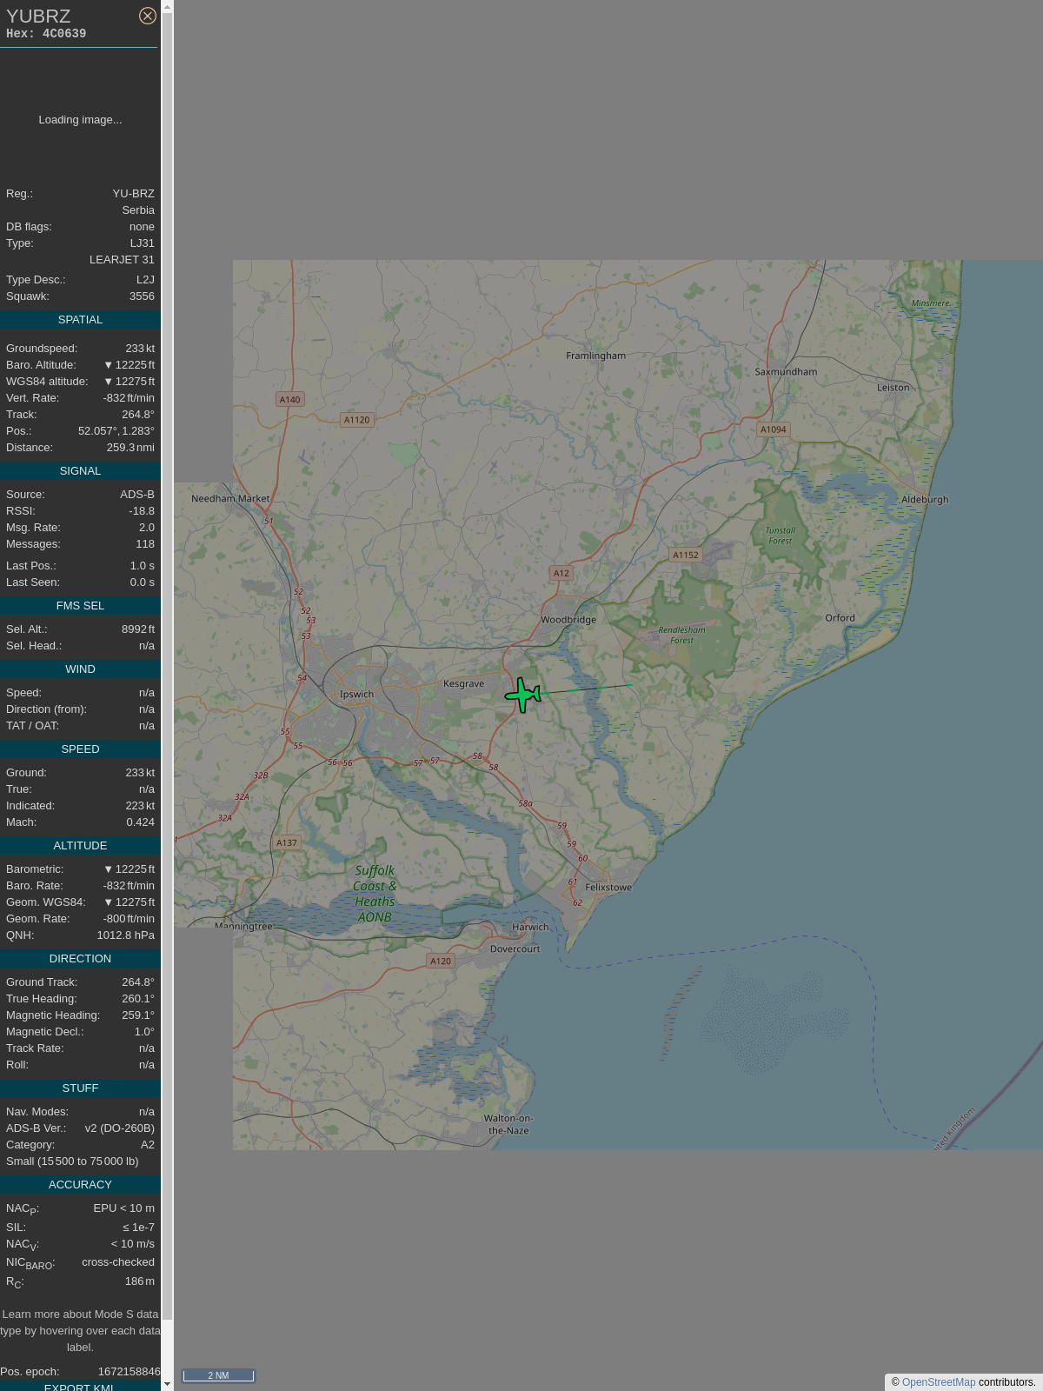Screen dimensions: 1043x1391
Task: Click the Squawk data label
Action: (27, 296)
